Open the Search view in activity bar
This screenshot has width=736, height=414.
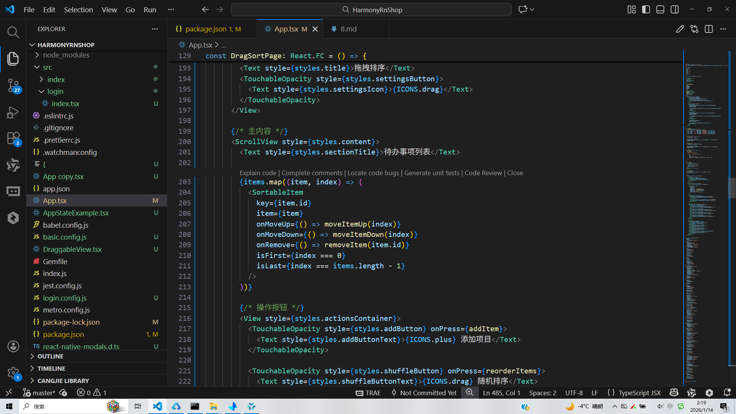point(13,32)
